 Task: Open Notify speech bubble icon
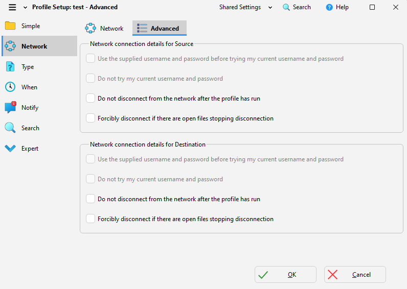pyautogui.click(x=10, y=108)
